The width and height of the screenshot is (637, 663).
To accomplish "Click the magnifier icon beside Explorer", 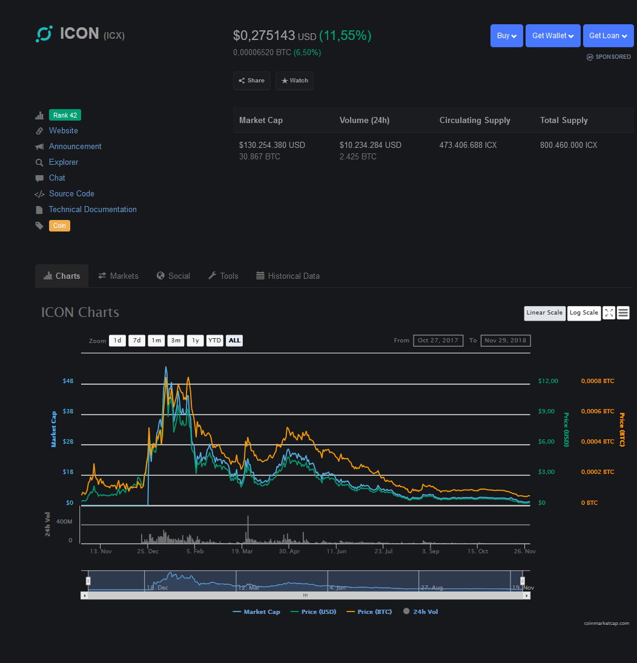I will [x=39, y=162].
